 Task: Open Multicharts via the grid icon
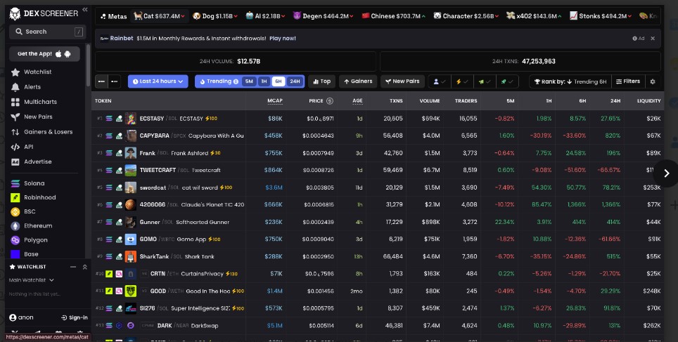15,102
